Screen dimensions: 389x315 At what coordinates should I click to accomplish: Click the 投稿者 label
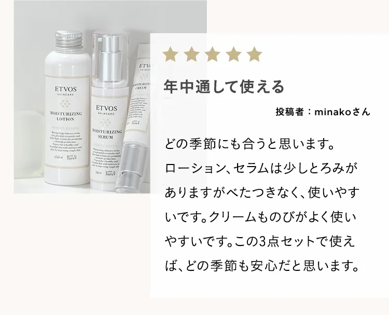point(289,112)
